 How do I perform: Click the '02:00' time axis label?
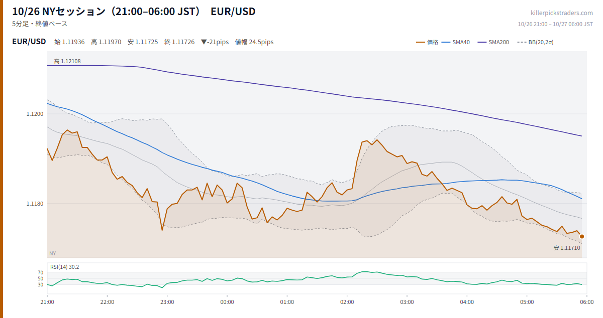pyautogui.click(x=347, y=302)
